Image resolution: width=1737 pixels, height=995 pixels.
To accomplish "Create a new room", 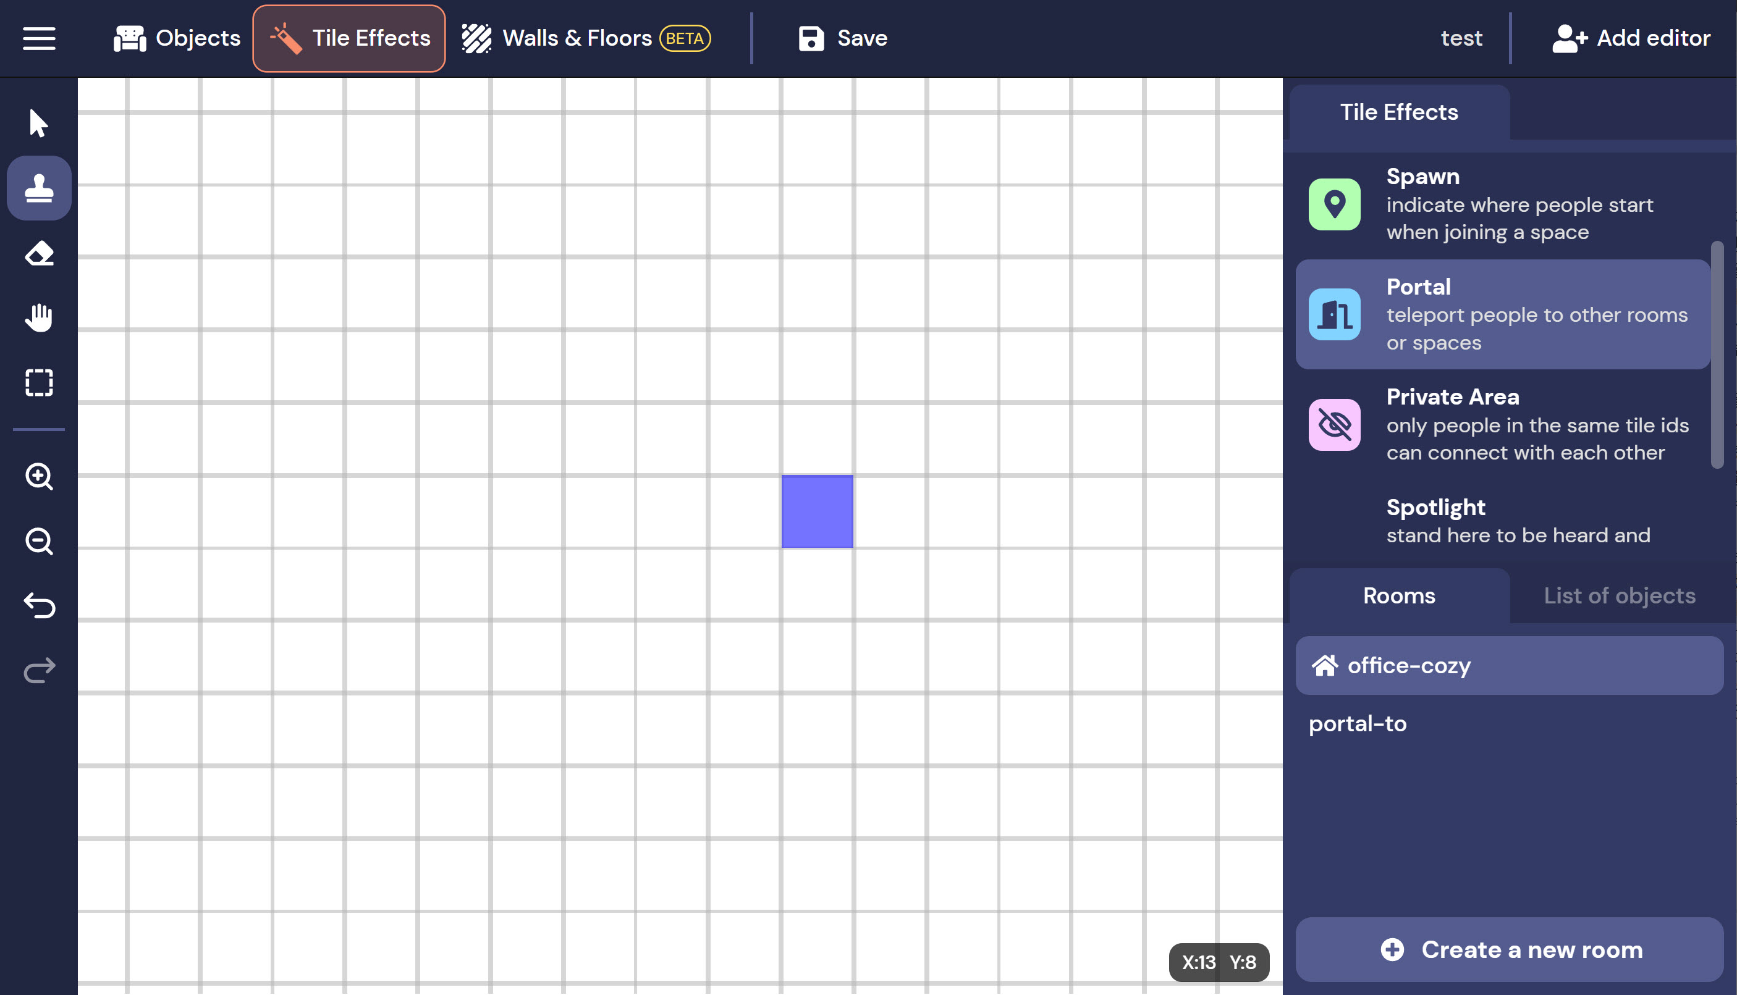I will coord(1510,950).
